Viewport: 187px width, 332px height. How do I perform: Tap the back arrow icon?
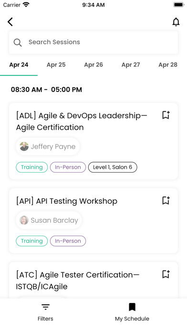click(10, 22)
